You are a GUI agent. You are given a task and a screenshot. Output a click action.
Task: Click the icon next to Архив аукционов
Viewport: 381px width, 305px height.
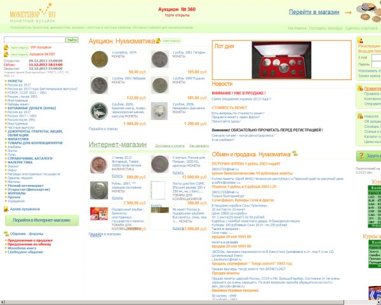[6, 209]
